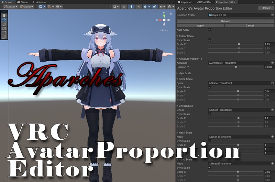
Task: Open object picker for Armature field
Action: point(272,63)
